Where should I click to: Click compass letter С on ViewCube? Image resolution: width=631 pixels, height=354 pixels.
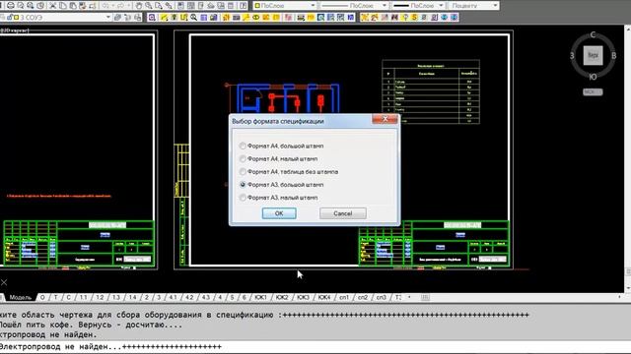click(x=593, y=35)
